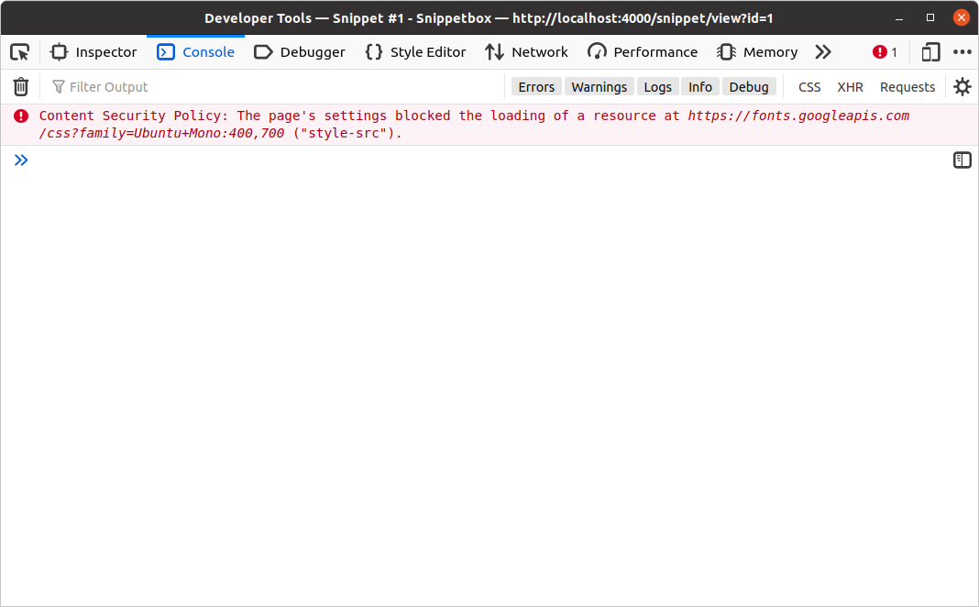Open the Network tab
This screenshot has height=607, width=979.
pyautogui.click(x=526, y=52)
